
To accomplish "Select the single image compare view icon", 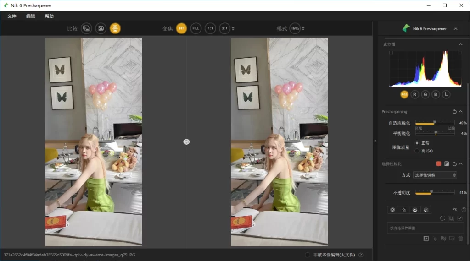I will coord(86,28).
